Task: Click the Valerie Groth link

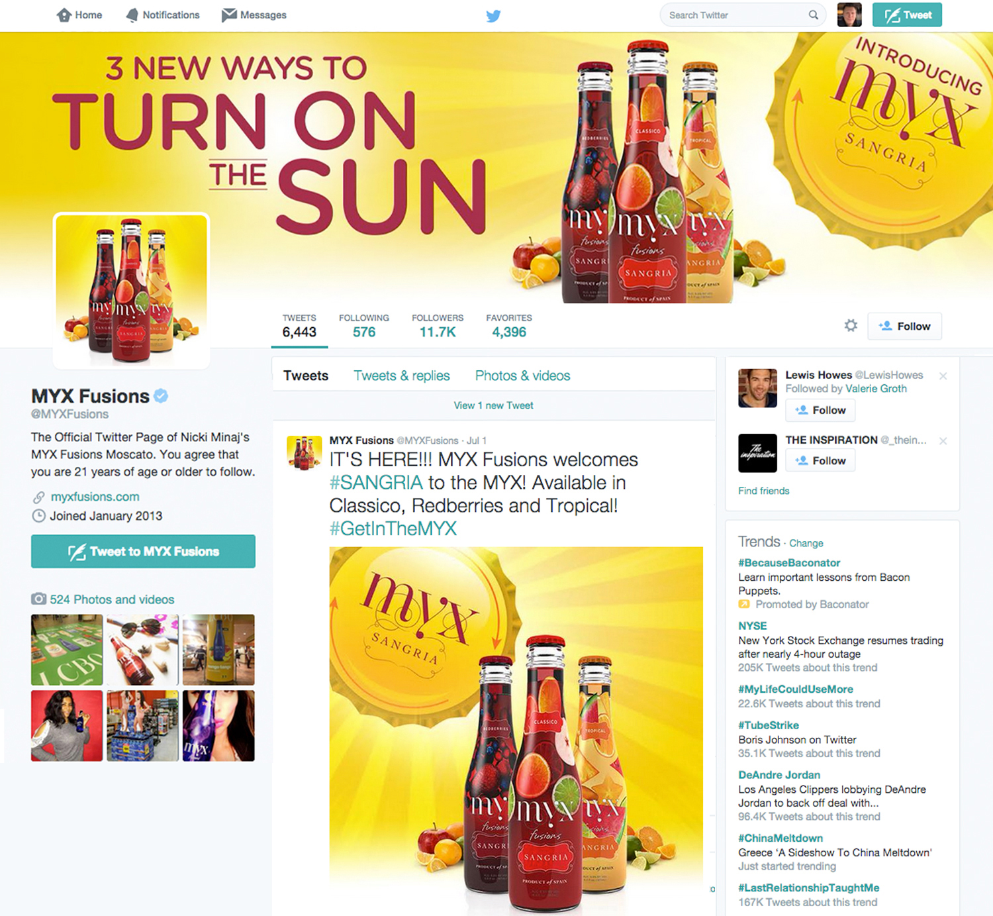Action: [x=876, y=389]
